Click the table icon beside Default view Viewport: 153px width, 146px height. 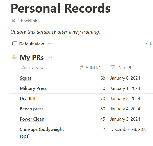pos(15,44)
